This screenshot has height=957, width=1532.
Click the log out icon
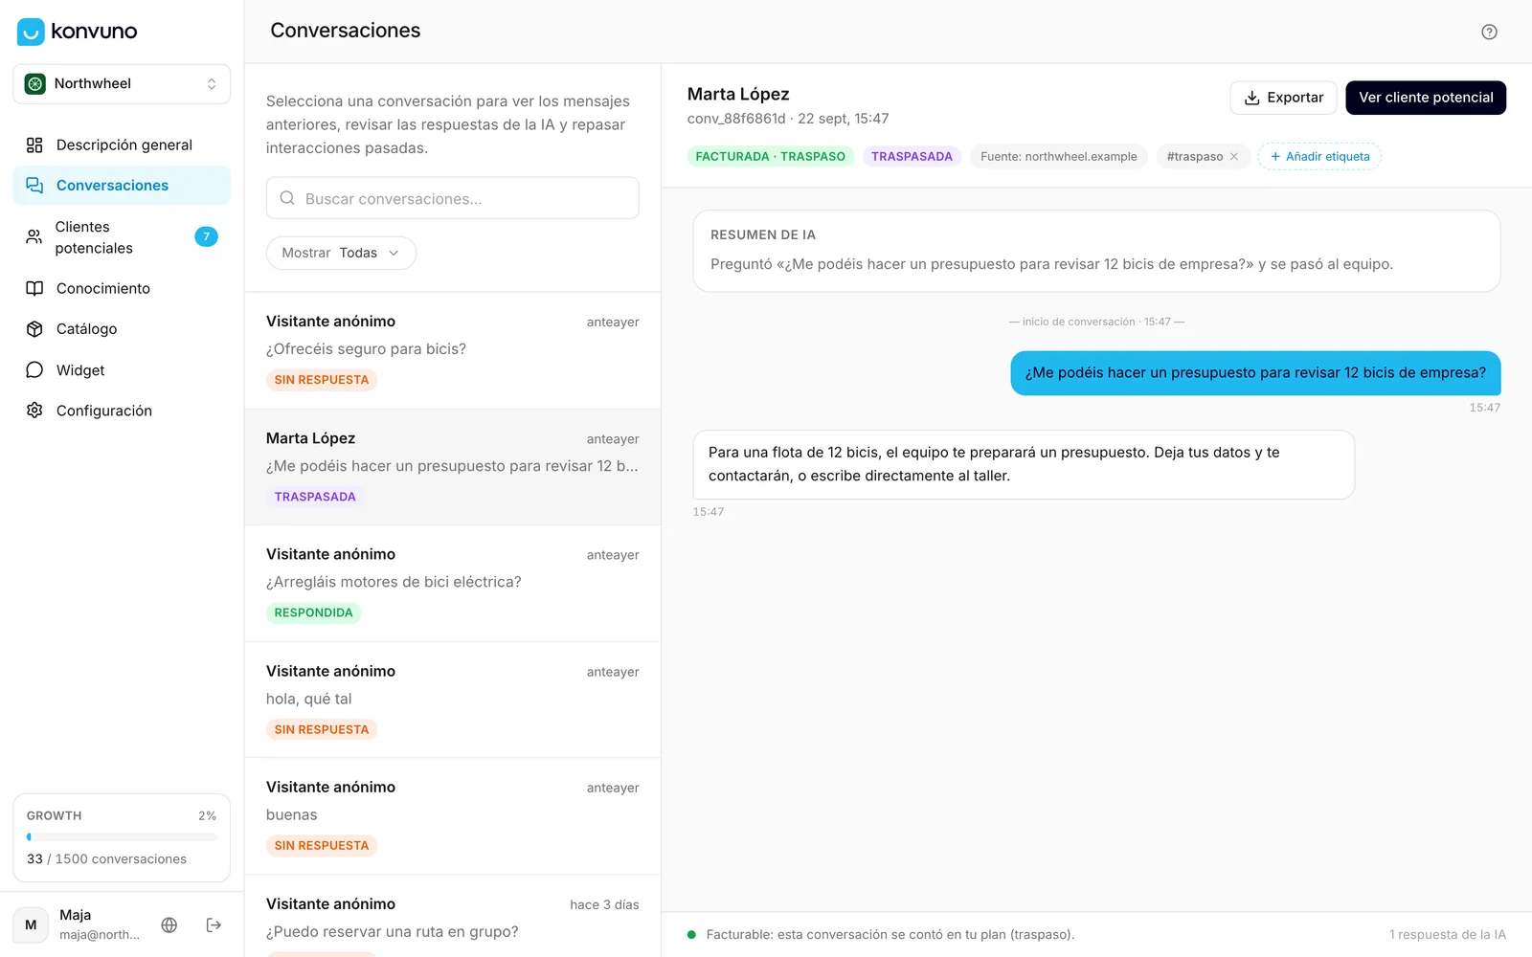point(214,924)
